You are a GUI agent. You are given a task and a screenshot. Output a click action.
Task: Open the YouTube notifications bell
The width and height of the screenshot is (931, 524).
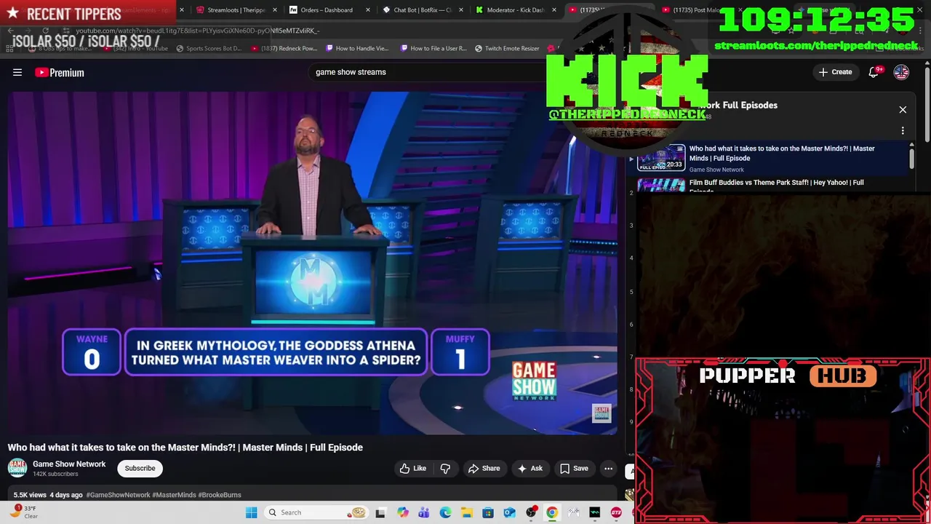pyautogui.click(x=875, y=72)
